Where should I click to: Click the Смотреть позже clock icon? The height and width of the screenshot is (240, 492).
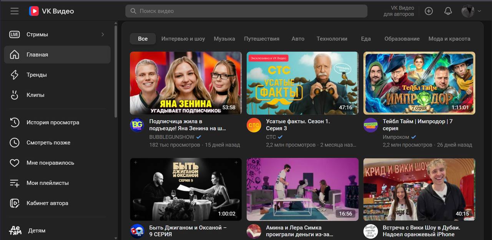[x=15, y=143]
